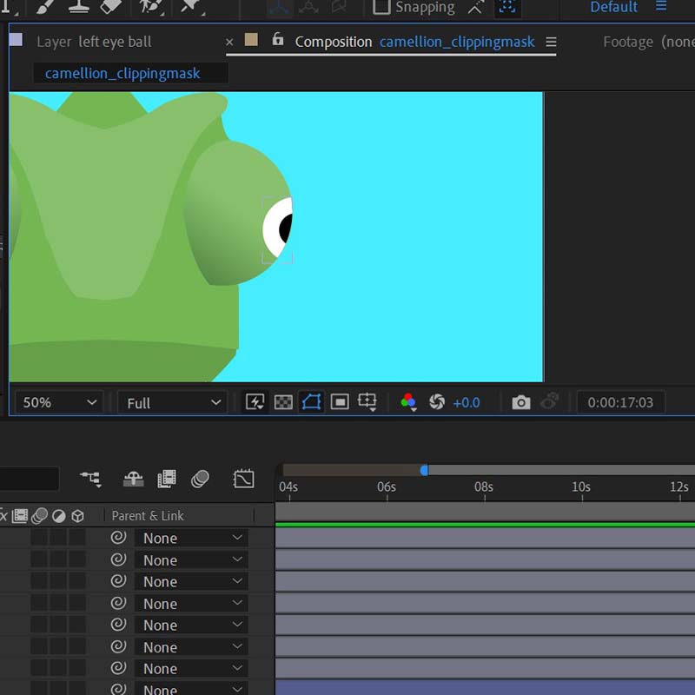Screen dimensions: 695x695
Task: Click the 0:00:17:03 timecode display
Action: pos(620,402)
